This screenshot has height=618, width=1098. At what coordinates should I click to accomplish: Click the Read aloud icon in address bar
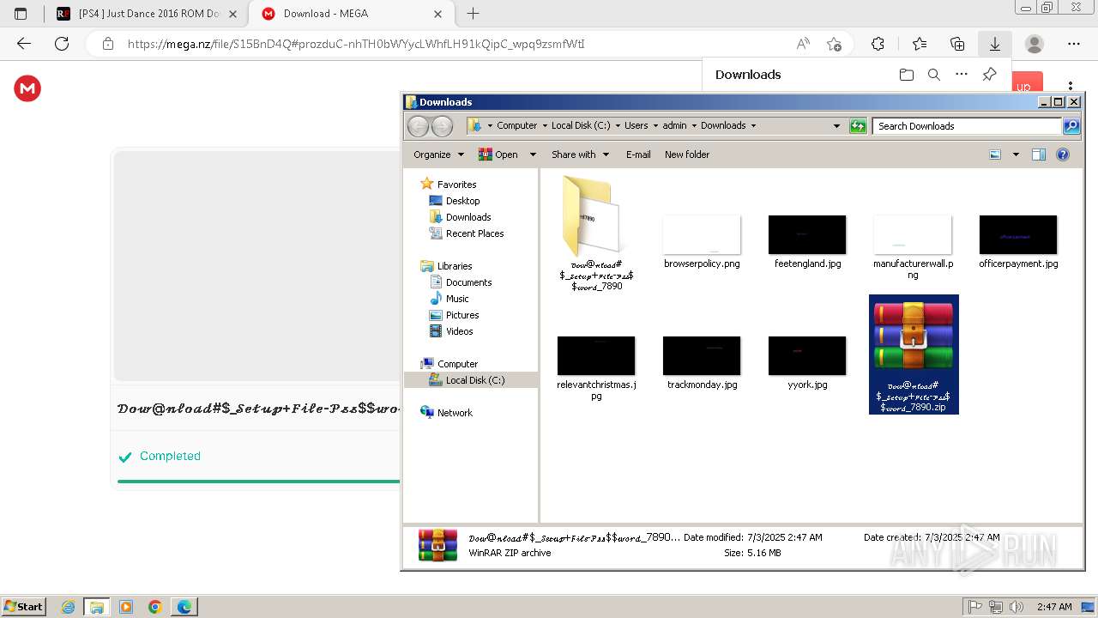[803, 44]
